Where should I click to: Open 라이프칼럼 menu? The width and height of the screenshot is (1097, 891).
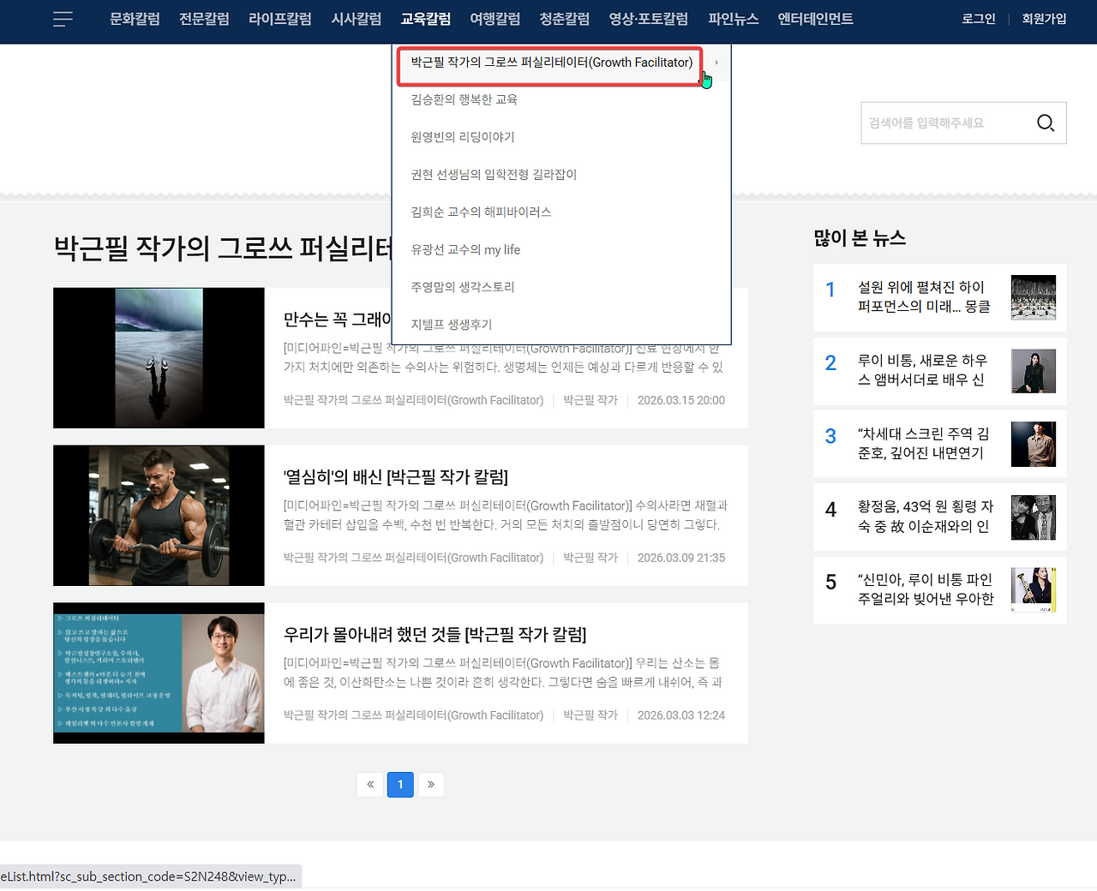[x=280, y=19]
